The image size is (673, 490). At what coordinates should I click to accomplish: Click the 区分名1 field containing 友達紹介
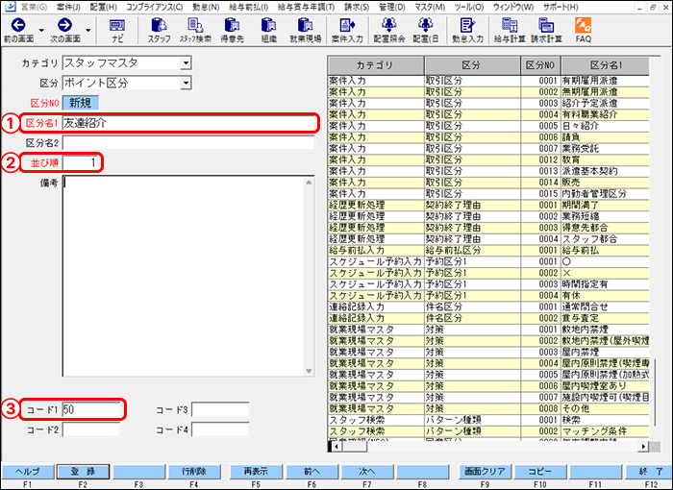188,123
